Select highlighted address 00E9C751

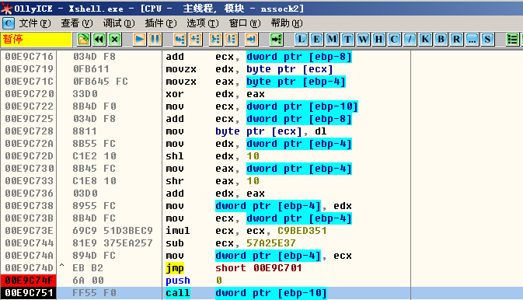point(29,293)
